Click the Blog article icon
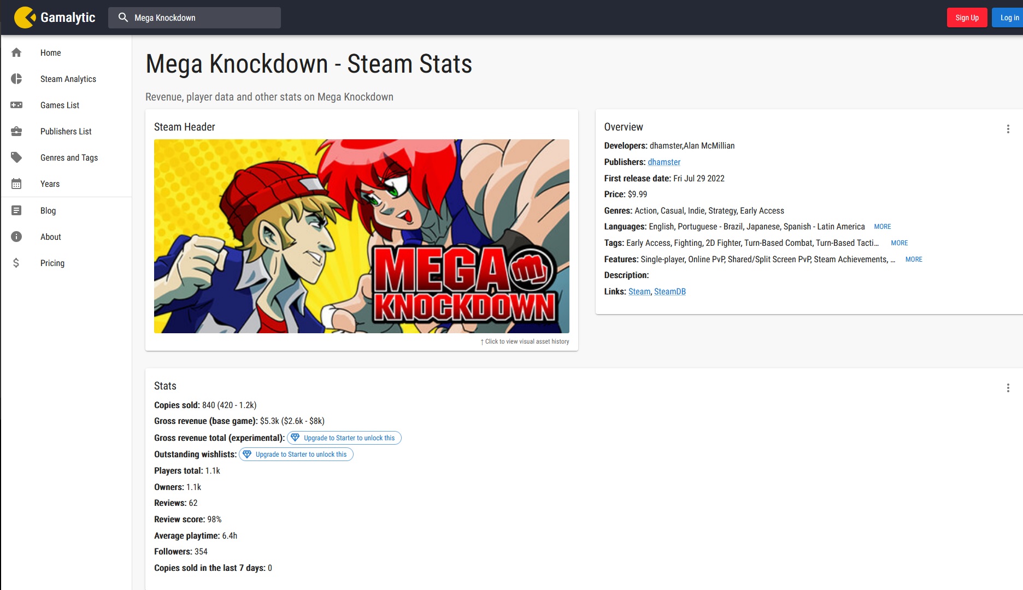1023x590 pixels. point(16,210)
